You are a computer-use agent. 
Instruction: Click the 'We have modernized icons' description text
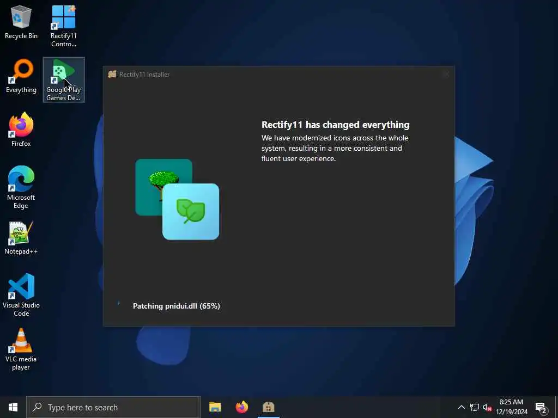tap(335, 148)
